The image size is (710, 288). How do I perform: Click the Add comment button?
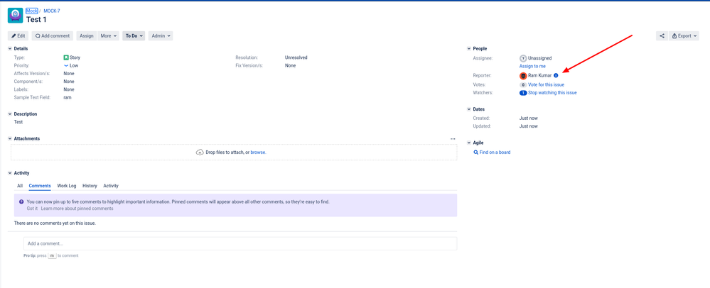pos(53,35)
